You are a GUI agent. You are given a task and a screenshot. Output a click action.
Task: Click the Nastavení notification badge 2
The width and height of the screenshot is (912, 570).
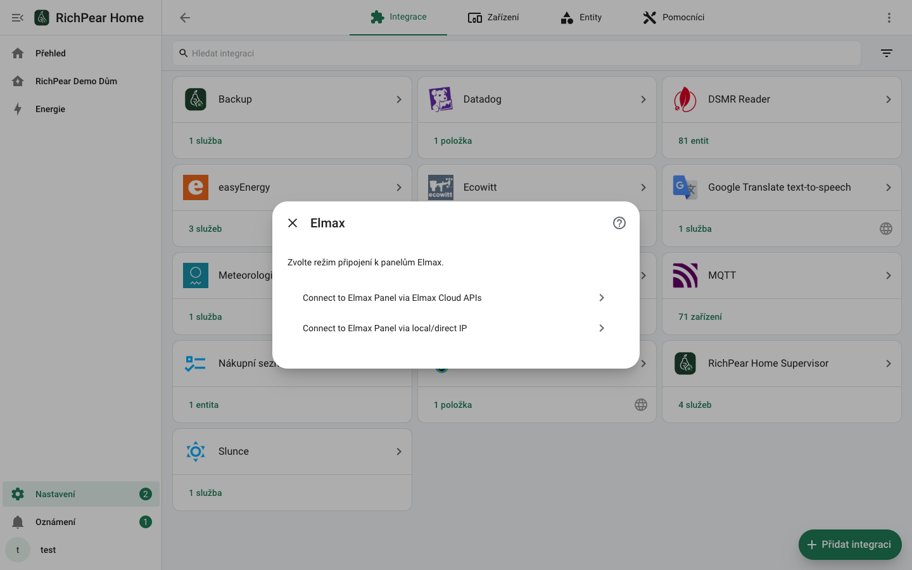[x=146, y=494]
